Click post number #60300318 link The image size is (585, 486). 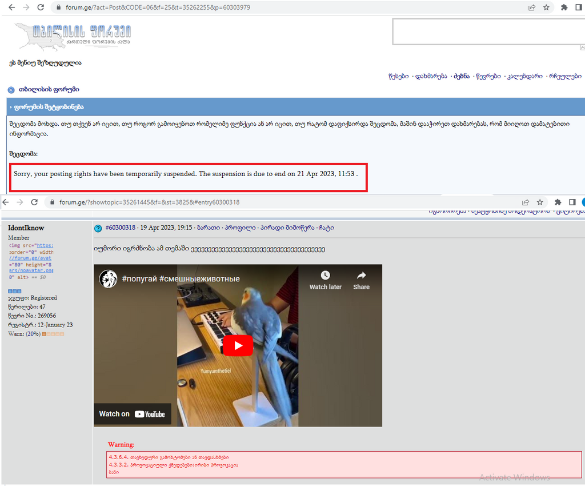tap(121, 228)
